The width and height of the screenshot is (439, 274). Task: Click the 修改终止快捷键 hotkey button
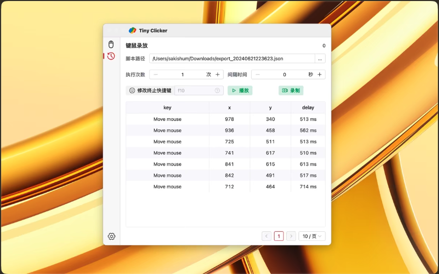pos(150,91)
